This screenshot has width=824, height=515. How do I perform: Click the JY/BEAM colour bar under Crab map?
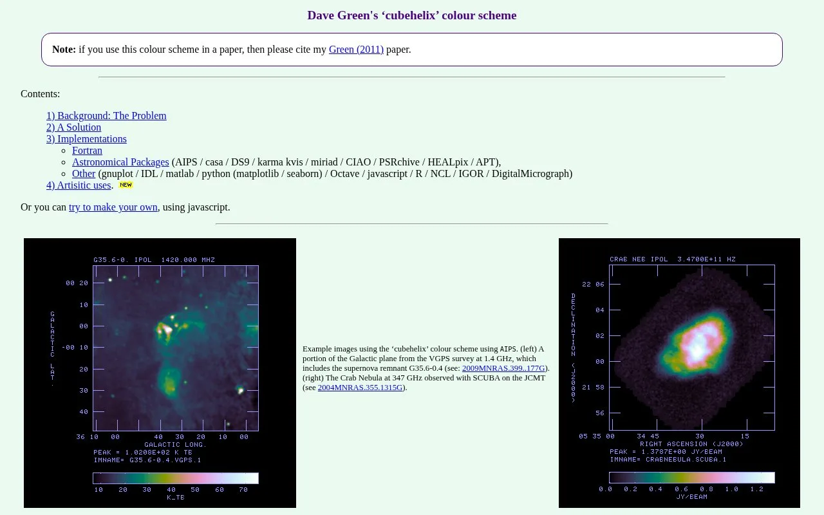click(x=692, y=478)
